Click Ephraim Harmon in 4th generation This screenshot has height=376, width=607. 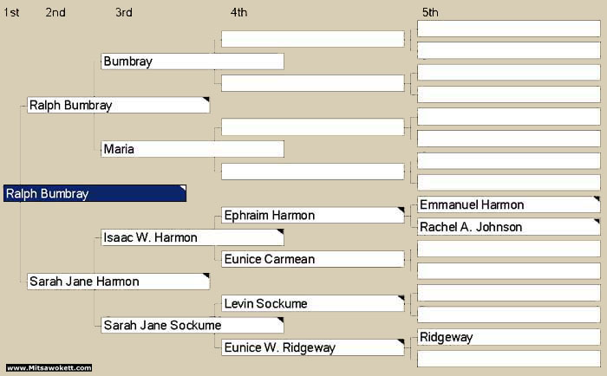point(312,215)
